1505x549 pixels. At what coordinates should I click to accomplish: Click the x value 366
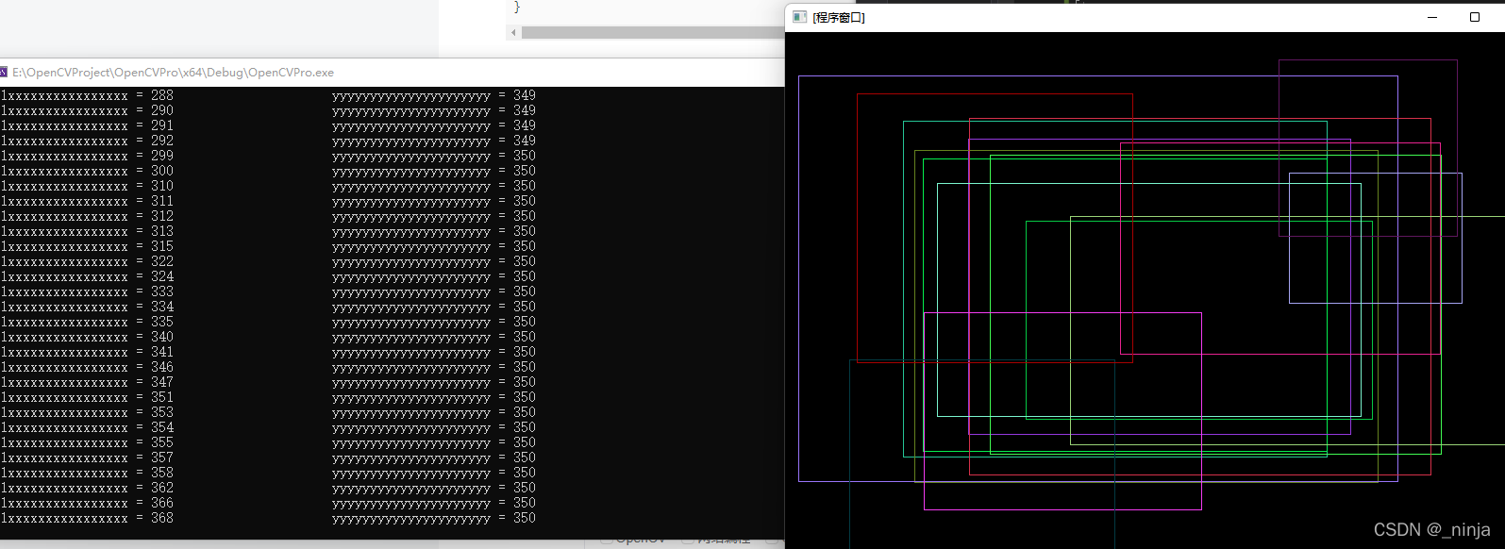coord(162,503)
